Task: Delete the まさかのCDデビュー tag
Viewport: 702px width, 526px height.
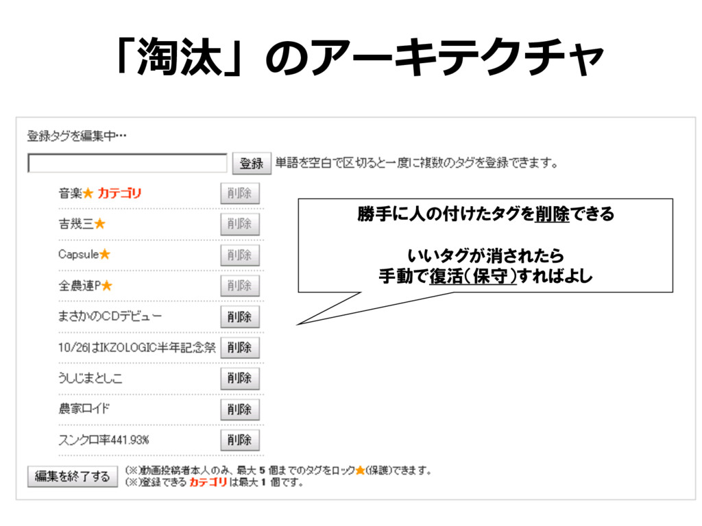Action: pos(239,316)
